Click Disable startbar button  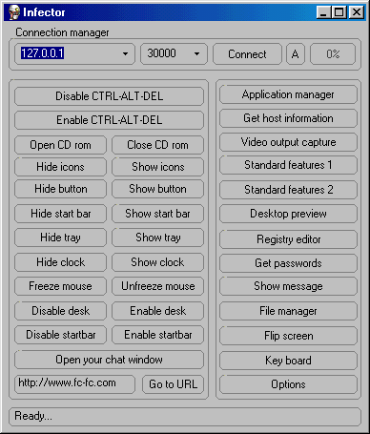tap(60, 335)
